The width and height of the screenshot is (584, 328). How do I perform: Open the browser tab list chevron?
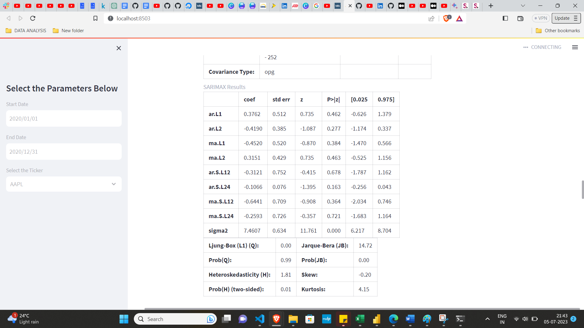[x=523, y=5]
